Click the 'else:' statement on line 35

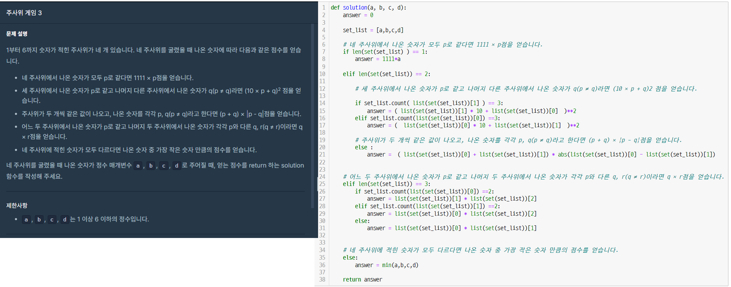pos(350,258)
